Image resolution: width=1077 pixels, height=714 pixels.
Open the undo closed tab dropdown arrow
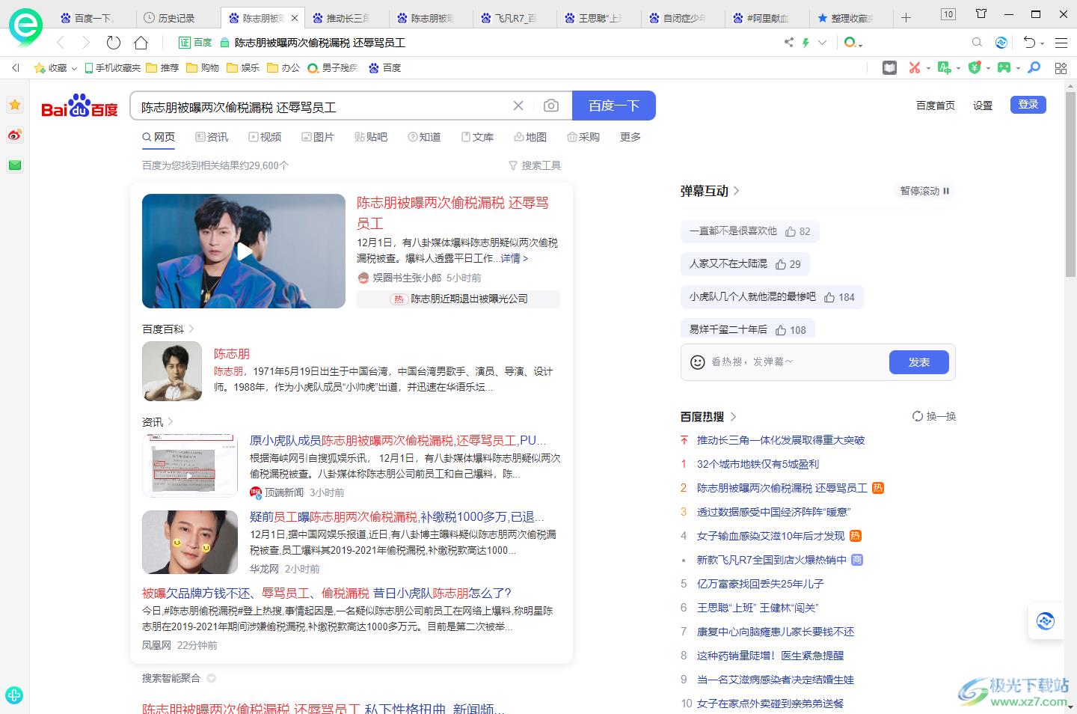click(1043, 43)
